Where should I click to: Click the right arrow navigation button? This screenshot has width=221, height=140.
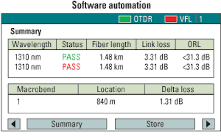[208, 124]
